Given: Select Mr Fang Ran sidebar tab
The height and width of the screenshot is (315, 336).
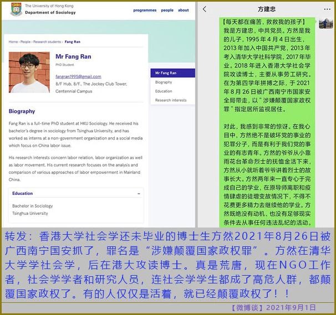Looking at the screenshot, I should [x=172, y=73].
